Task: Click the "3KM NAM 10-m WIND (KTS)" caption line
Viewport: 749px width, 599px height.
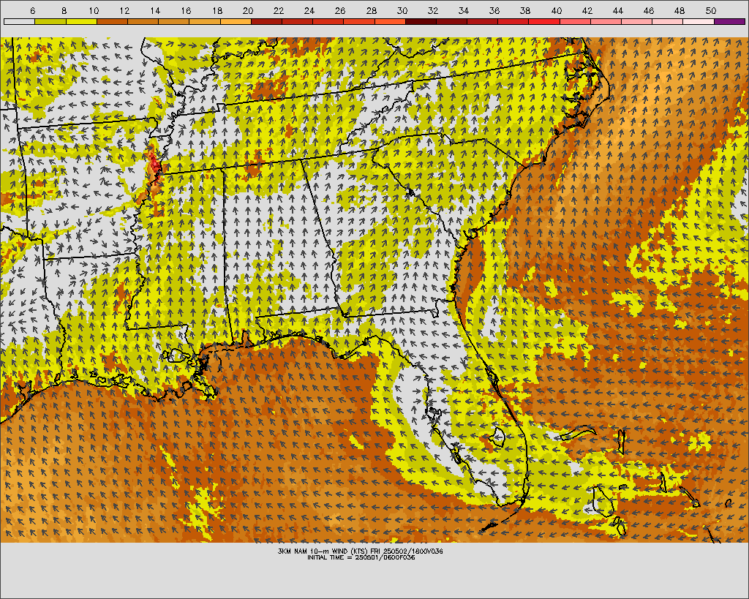Action: 361,551
